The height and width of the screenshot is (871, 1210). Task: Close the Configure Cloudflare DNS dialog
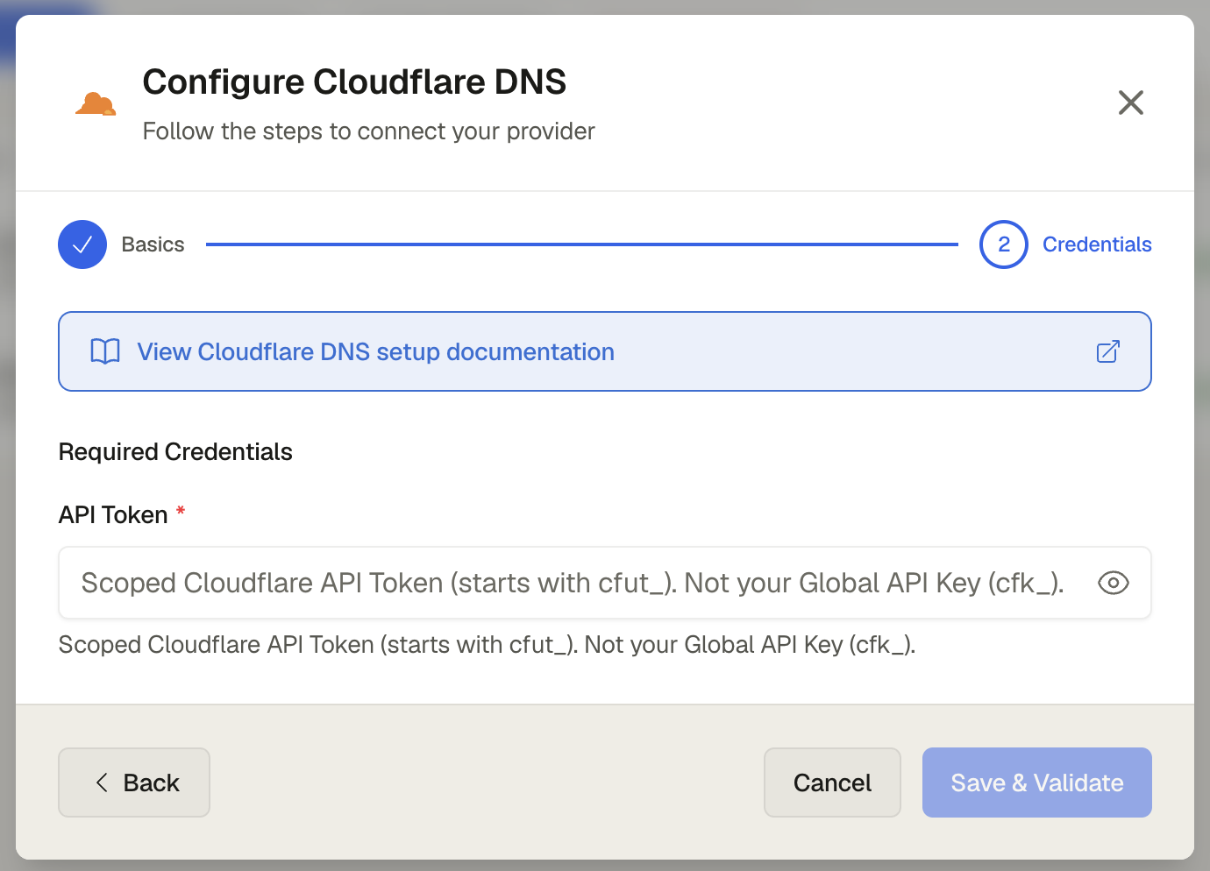click(1131, 103)
